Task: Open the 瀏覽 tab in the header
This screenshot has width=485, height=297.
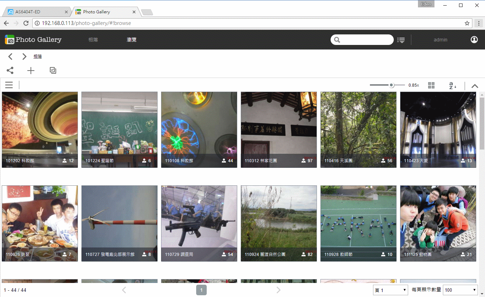Action: 132,40
